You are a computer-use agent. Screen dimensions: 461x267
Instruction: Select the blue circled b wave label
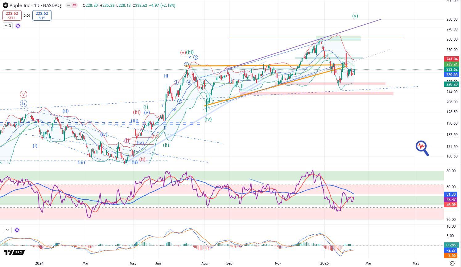pos(23,104)
